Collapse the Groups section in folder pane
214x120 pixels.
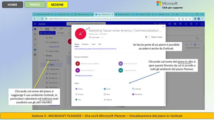point(43,56)
